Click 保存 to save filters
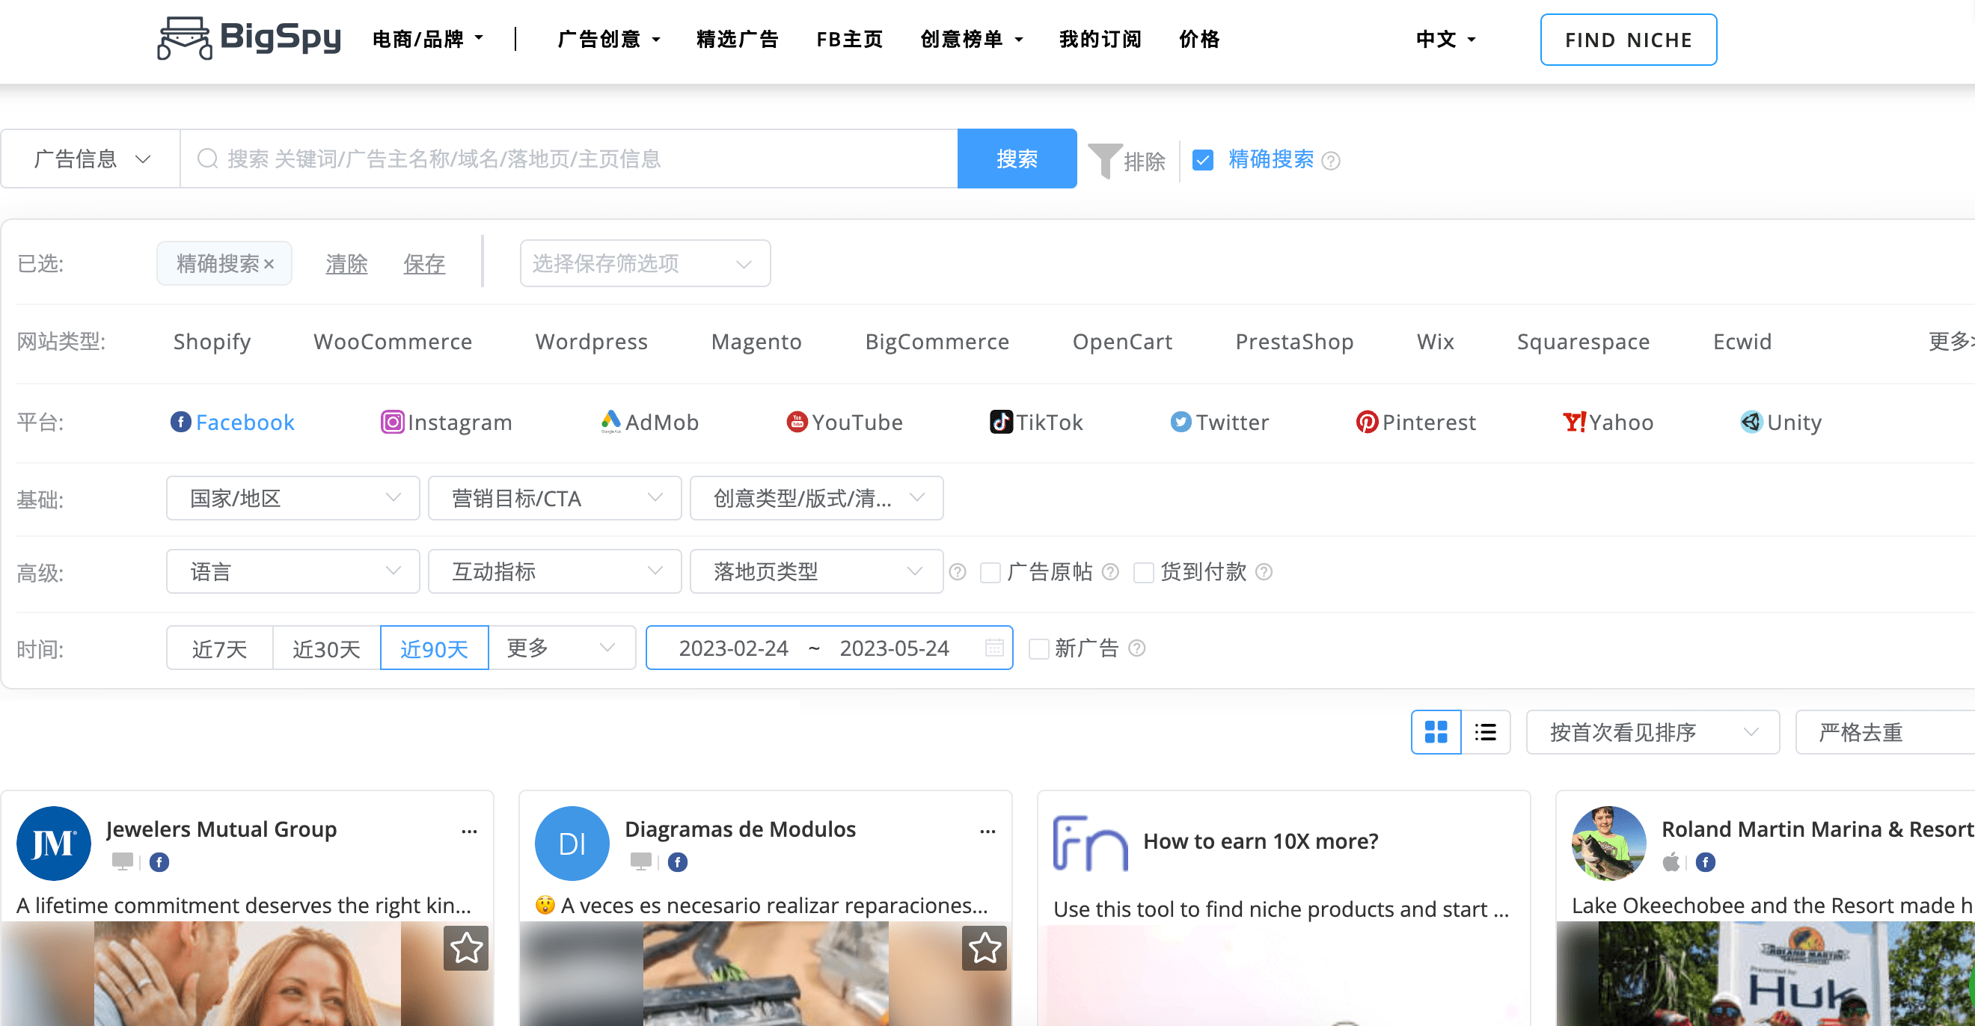The height and width of the screenshot is (1026, 1975). tap(424, 265)
